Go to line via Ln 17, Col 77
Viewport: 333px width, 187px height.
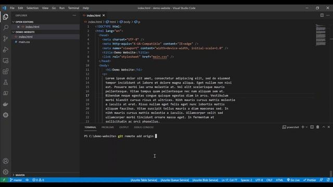[x=229, y=180]
